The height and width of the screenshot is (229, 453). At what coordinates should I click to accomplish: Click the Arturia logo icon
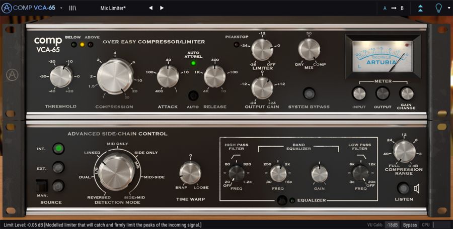[x=7, y=8]
